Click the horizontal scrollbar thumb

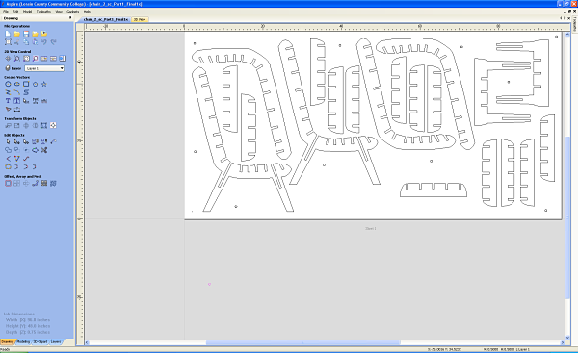pos(303,342)
